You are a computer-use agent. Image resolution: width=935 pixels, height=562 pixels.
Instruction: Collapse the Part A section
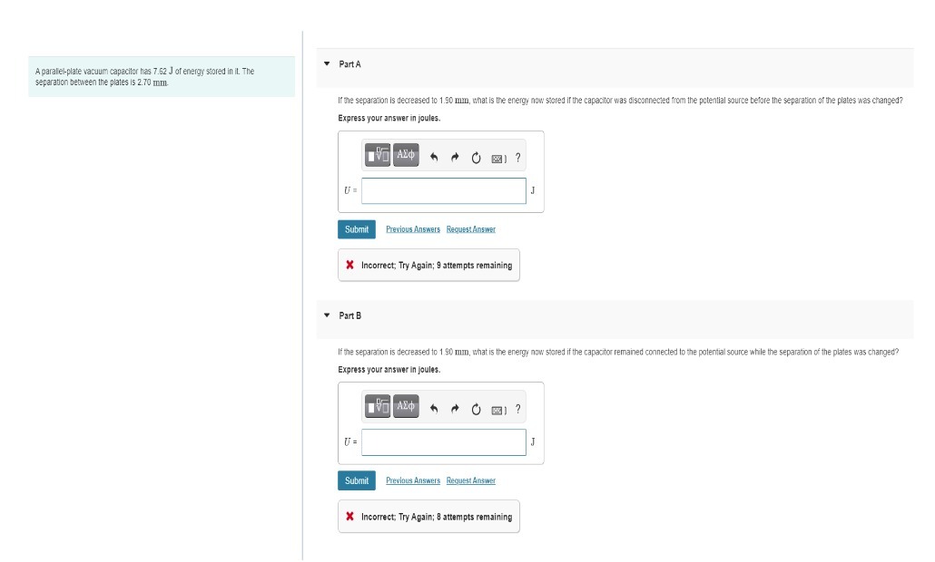[x=327, y=63]
